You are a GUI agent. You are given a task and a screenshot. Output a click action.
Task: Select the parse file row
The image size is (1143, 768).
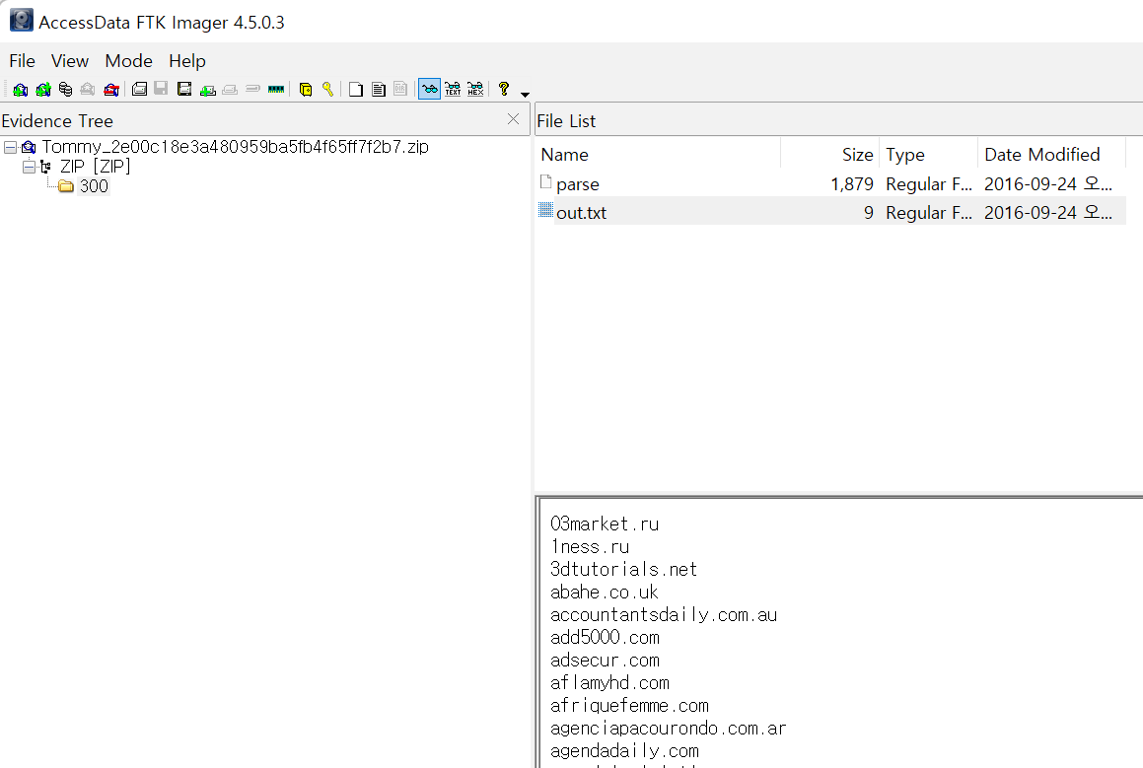coord(831,183)
